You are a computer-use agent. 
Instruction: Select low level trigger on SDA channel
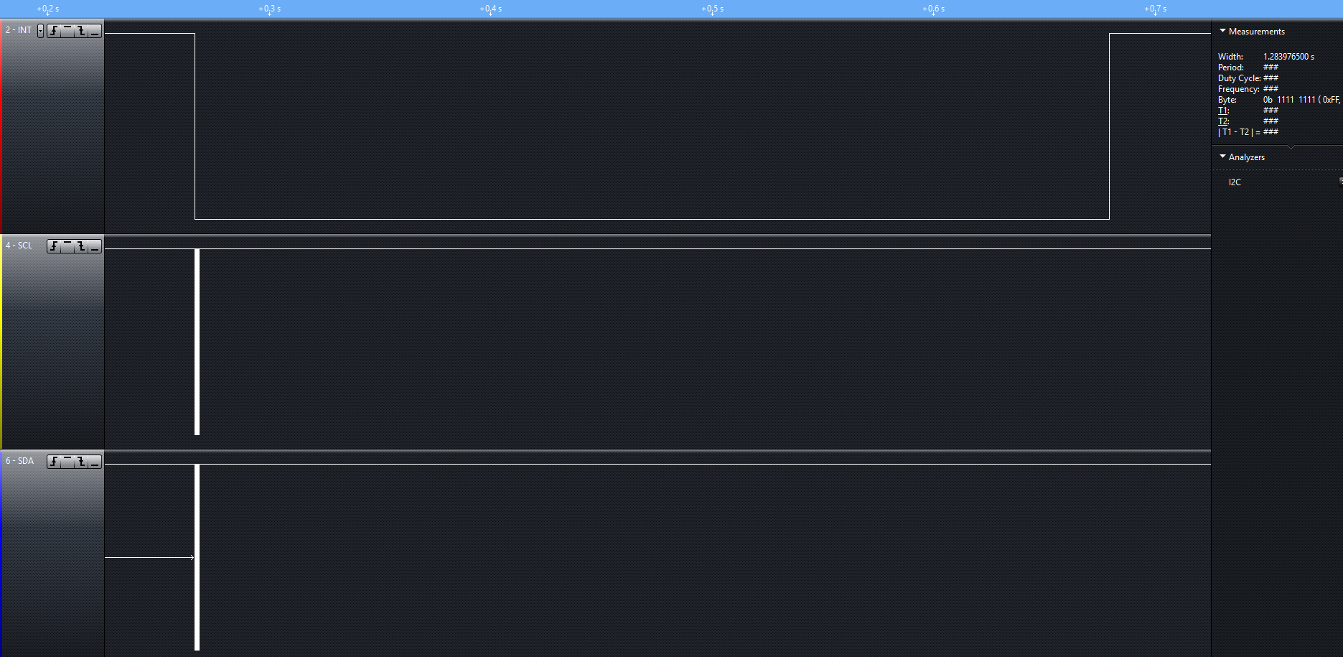pos(95,462)
